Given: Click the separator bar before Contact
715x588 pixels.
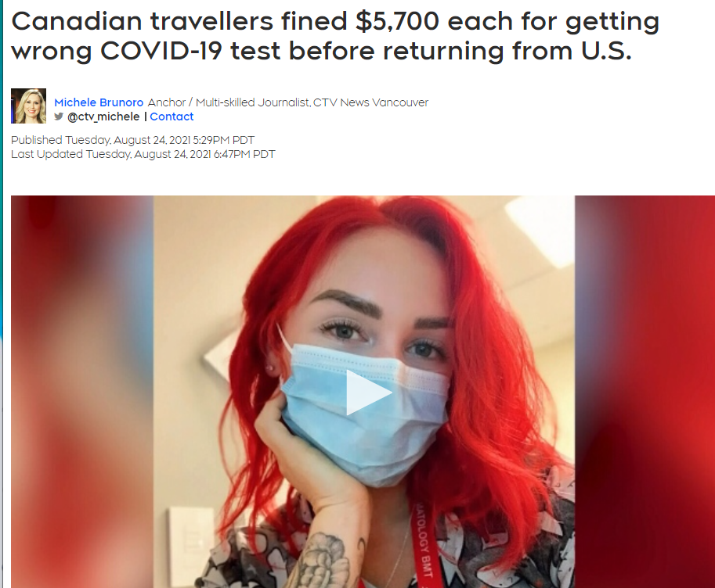Looking at the screenshot, I should 146,117.
